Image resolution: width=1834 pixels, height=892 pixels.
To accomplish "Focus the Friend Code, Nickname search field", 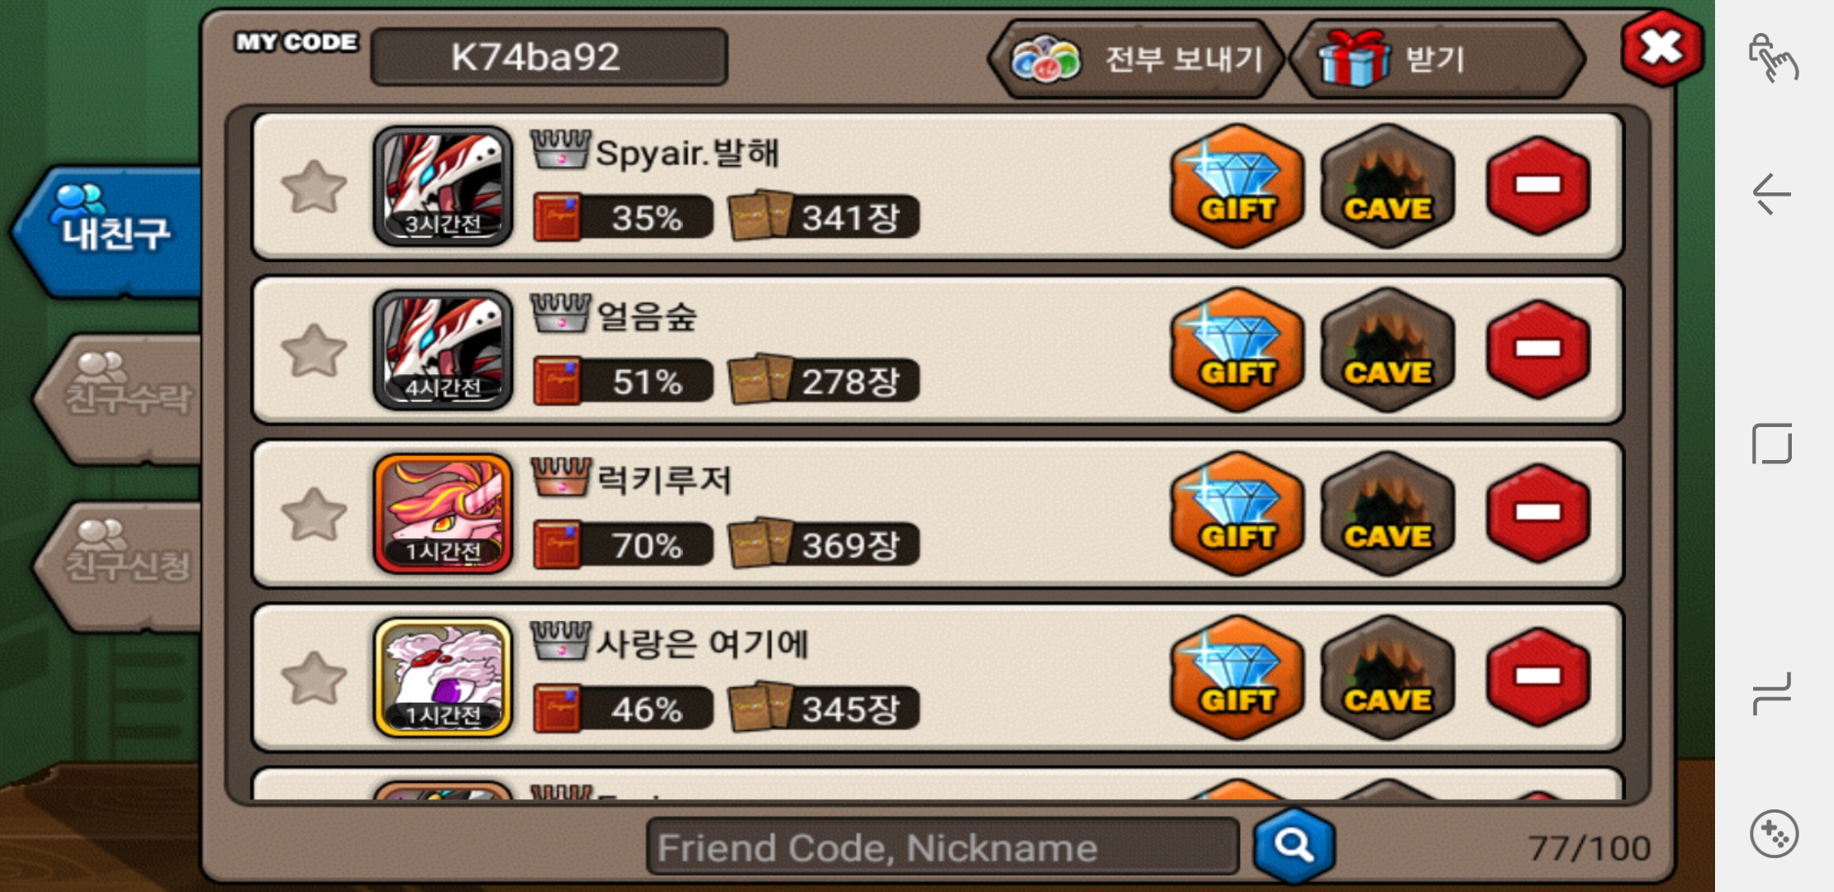I will [x=943, y=847].
